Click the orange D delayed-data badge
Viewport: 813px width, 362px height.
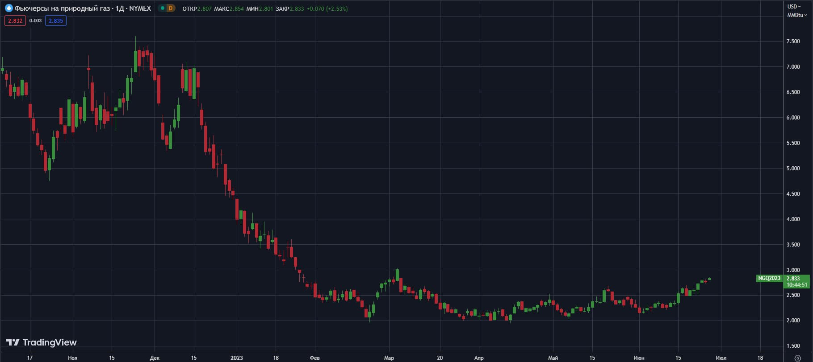click(171, 8)
